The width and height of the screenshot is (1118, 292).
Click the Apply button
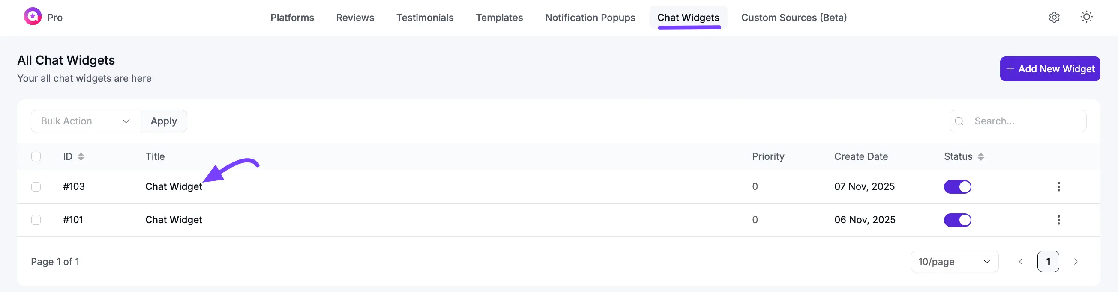(x=164, y=121)
